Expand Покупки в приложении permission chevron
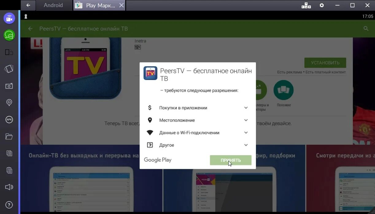The height and width of the screenshot is (214, 375). tap(246, 108)
